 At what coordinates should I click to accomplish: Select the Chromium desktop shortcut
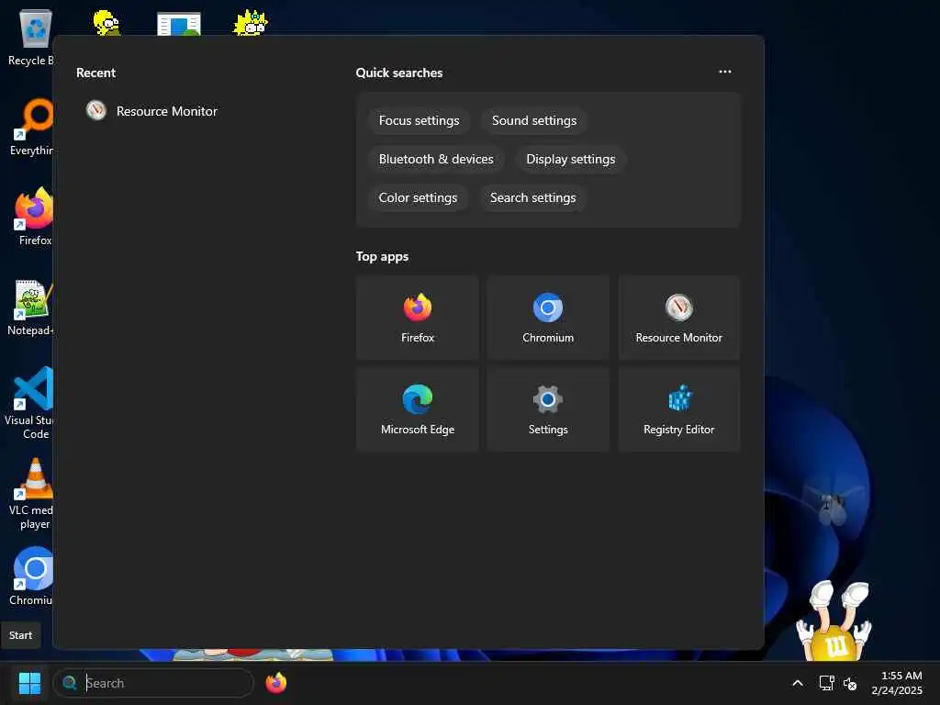coord(32,576)
